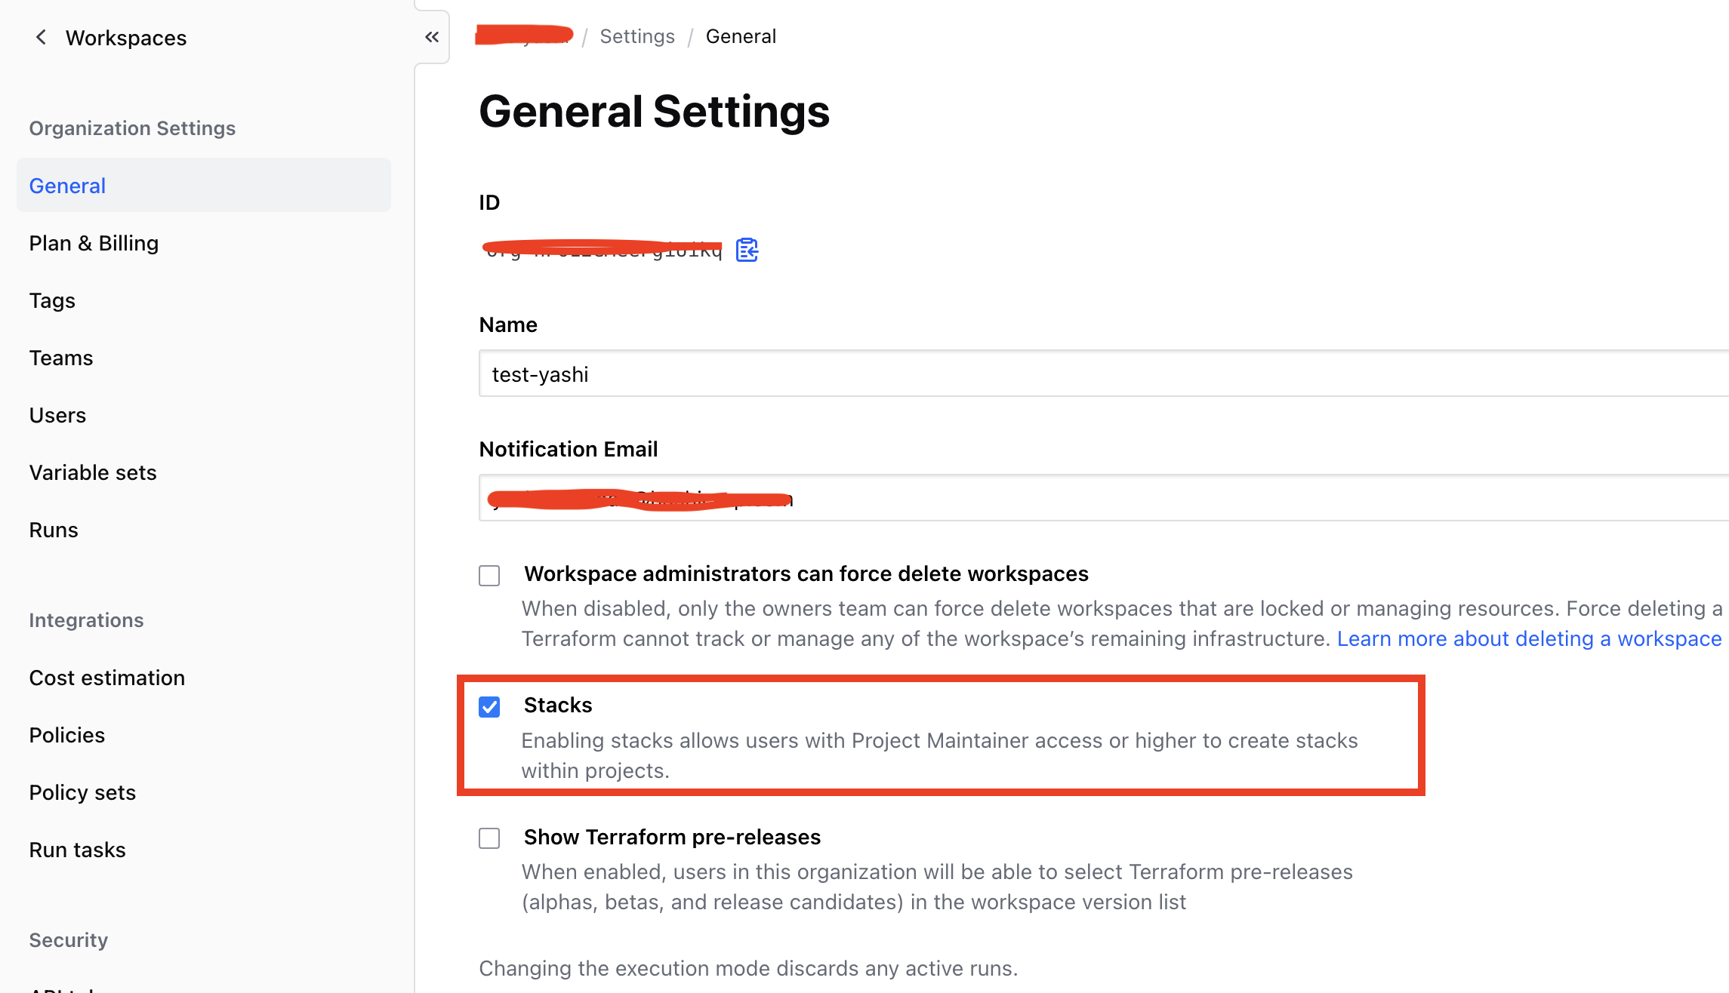Click the back arrow beside Workspaces
This screenshot has width=1729, height=993.
coord(41,37)
